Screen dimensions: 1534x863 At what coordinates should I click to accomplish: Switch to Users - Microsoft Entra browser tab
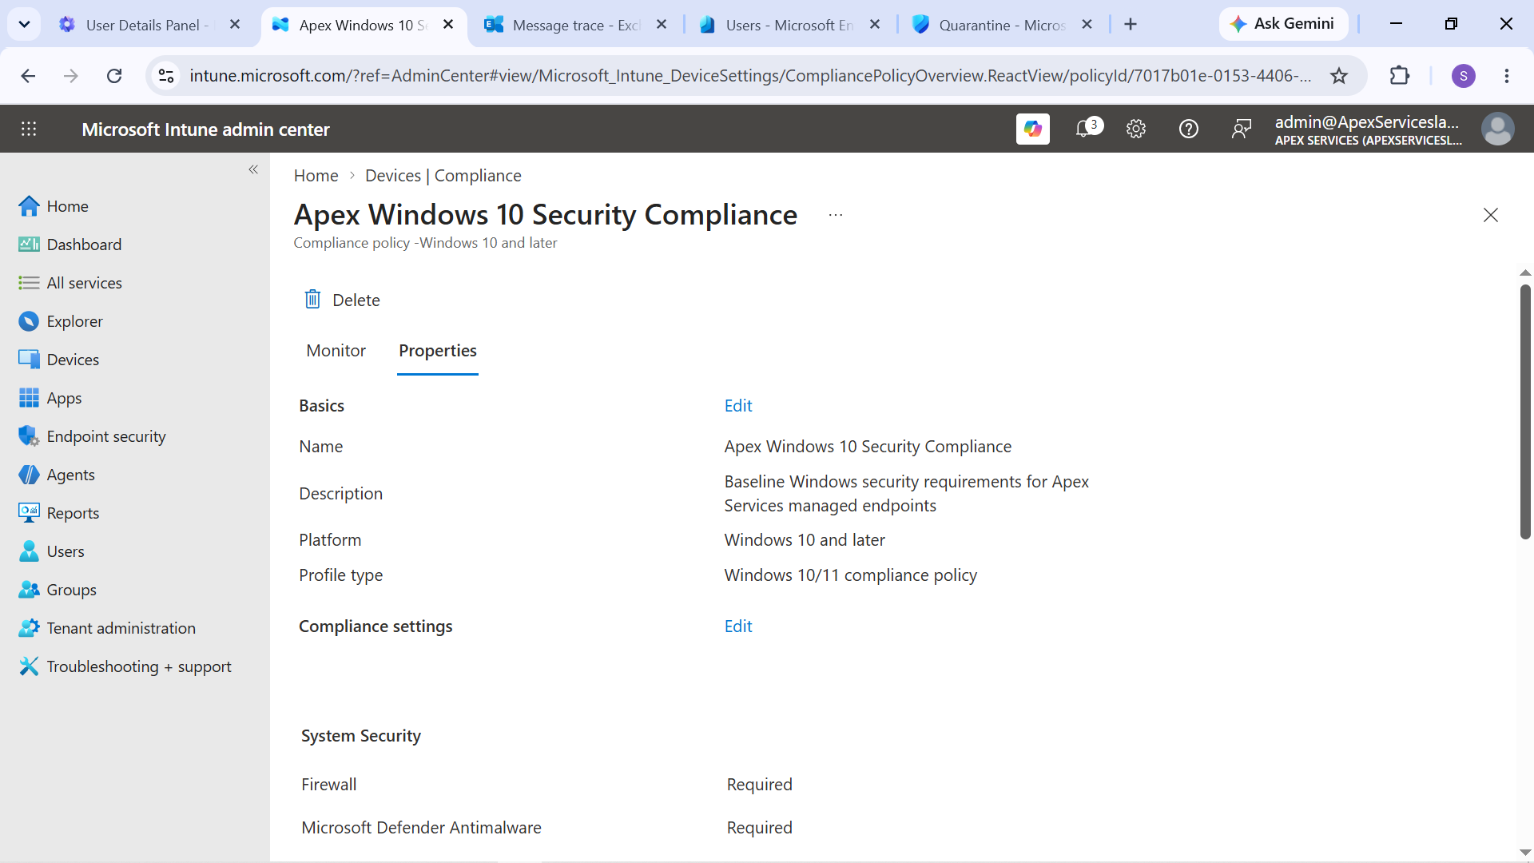pyautogui.click(x=789, y=25)
